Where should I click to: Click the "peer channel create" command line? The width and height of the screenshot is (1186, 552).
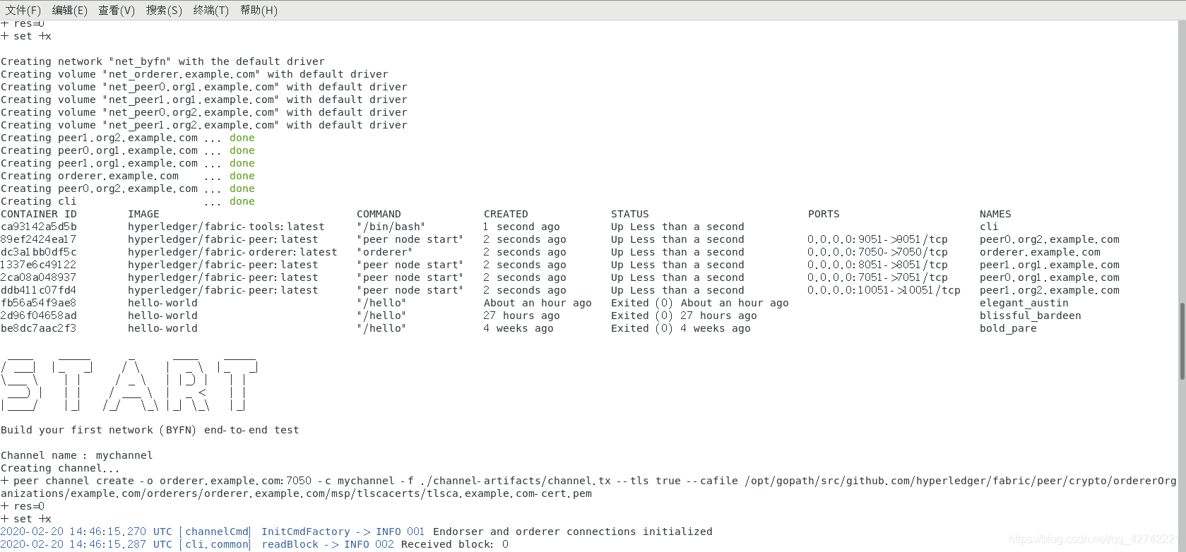point(589,487)
